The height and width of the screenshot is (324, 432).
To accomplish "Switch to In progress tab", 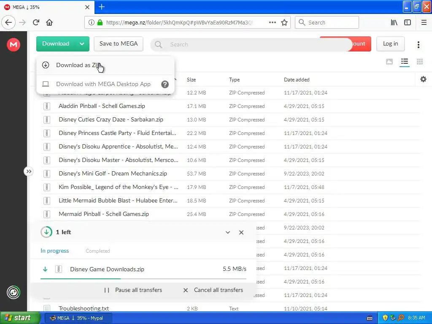I will pos(54,251).
